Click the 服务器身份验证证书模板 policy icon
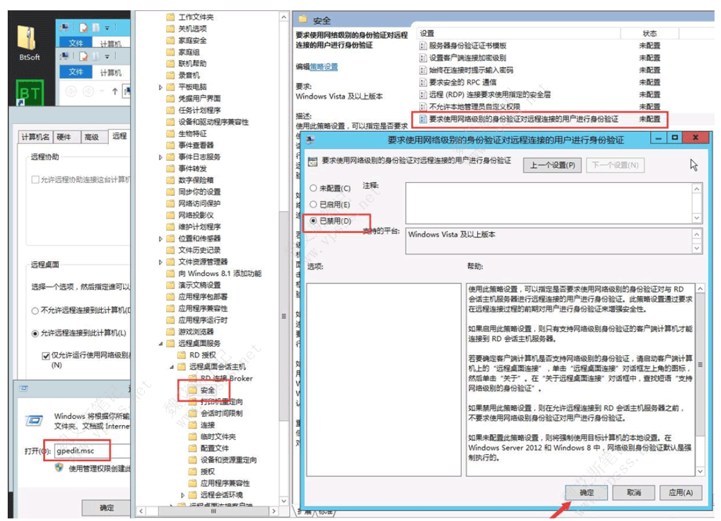Screen dimensions: 721x521 tap(423, 46)
